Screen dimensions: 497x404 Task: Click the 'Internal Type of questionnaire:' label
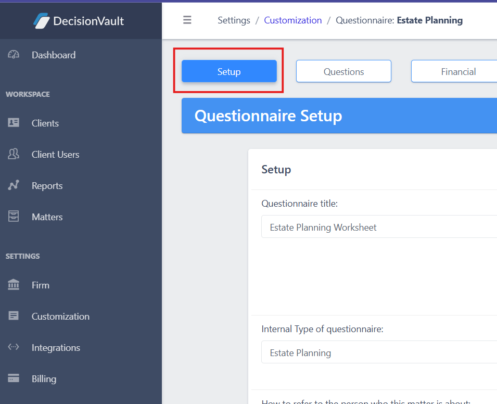322,329
